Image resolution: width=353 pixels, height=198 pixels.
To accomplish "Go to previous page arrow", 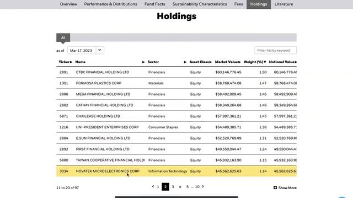I will click(x=153, y=186).
